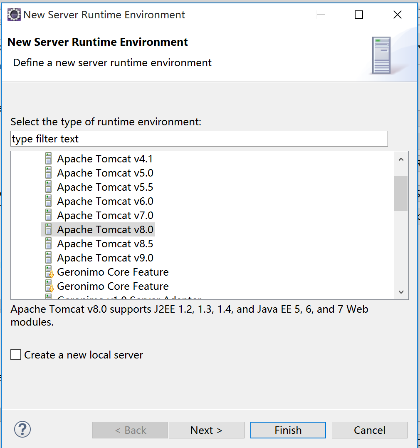The height and width of the screenshot is (448, 420).
Task: Click the list scroll up arrow
Action: 401,159
